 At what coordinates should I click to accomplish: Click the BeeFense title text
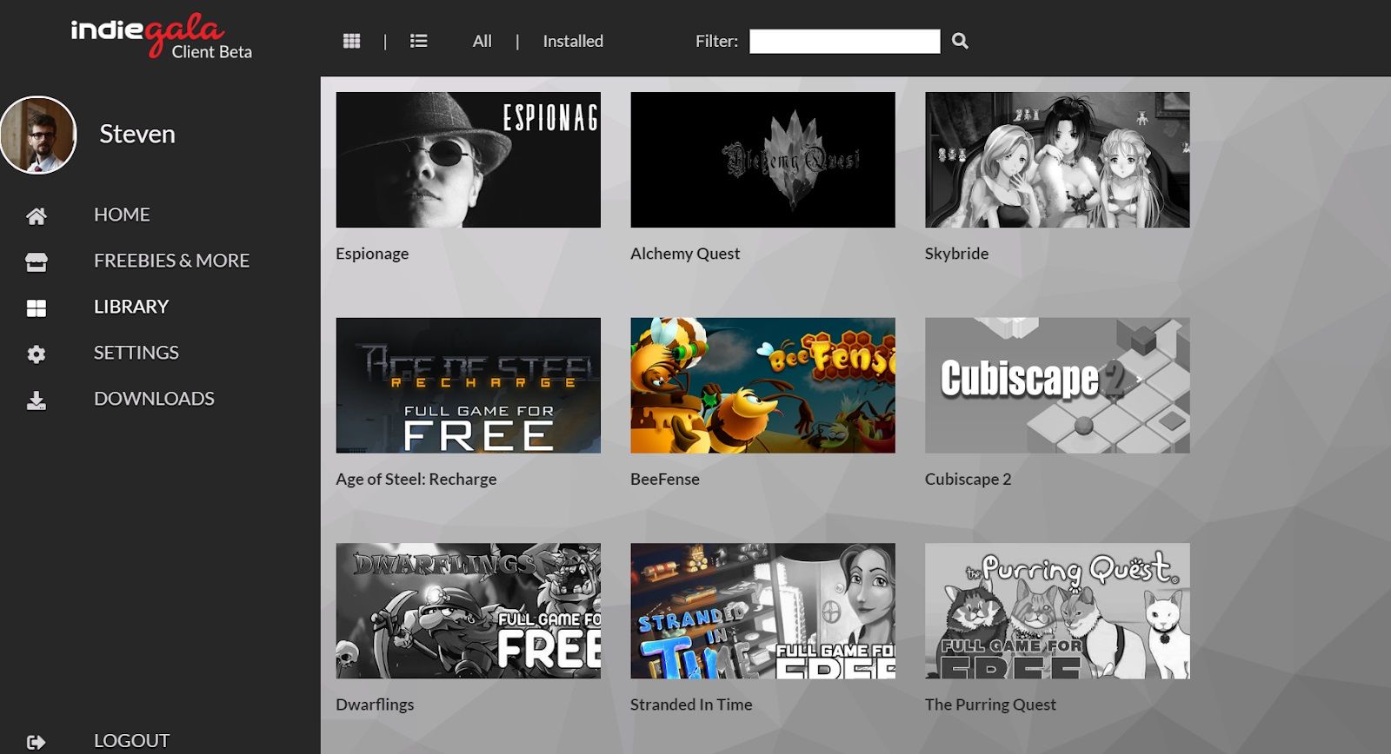665,480
